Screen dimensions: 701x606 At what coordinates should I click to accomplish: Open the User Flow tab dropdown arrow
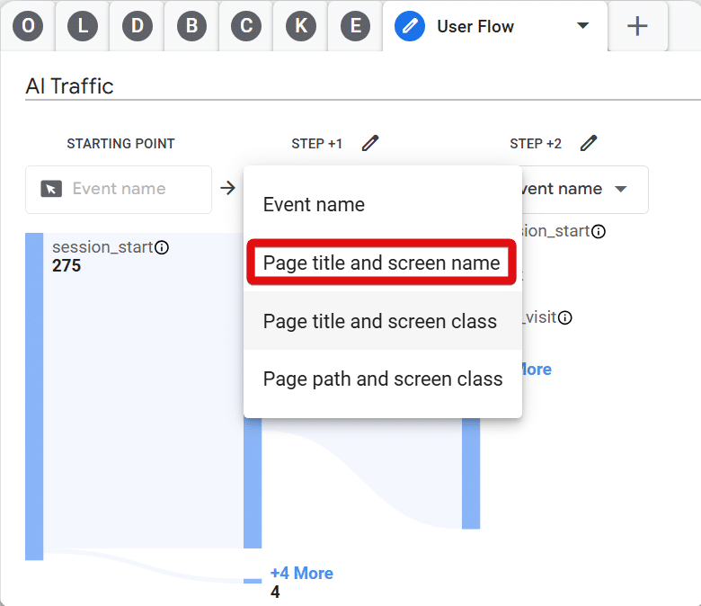point(582,25)
